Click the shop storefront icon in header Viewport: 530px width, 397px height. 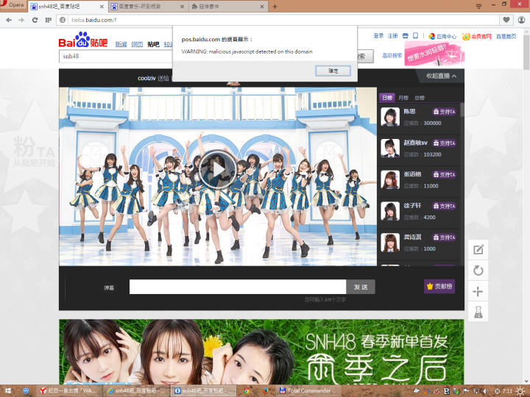coord(406,36)
